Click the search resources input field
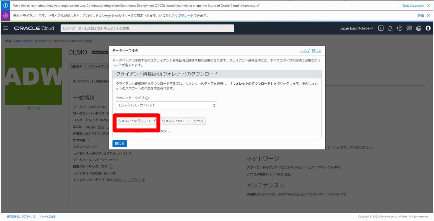Viewport: 434px width, 221px height. point(147,28)
